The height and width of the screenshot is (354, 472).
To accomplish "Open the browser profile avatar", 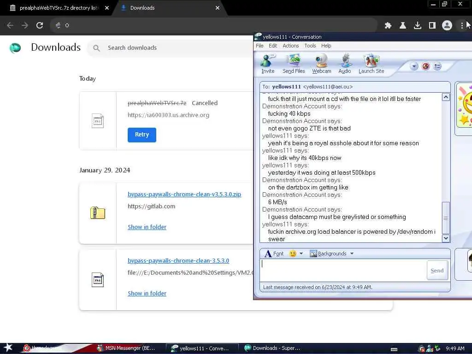I will [x=447, y=25].
